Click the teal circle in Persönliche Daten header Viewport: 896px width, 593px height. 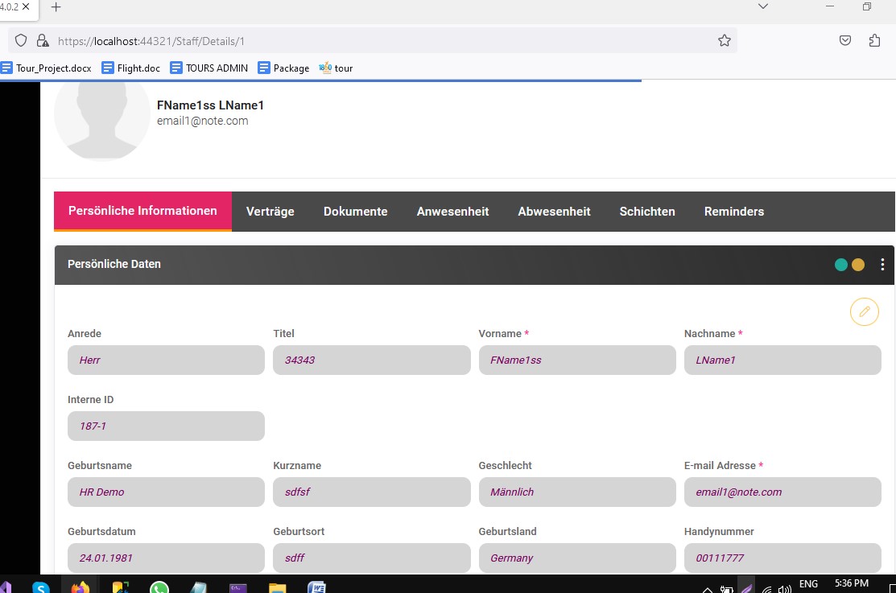pos(840,265)
